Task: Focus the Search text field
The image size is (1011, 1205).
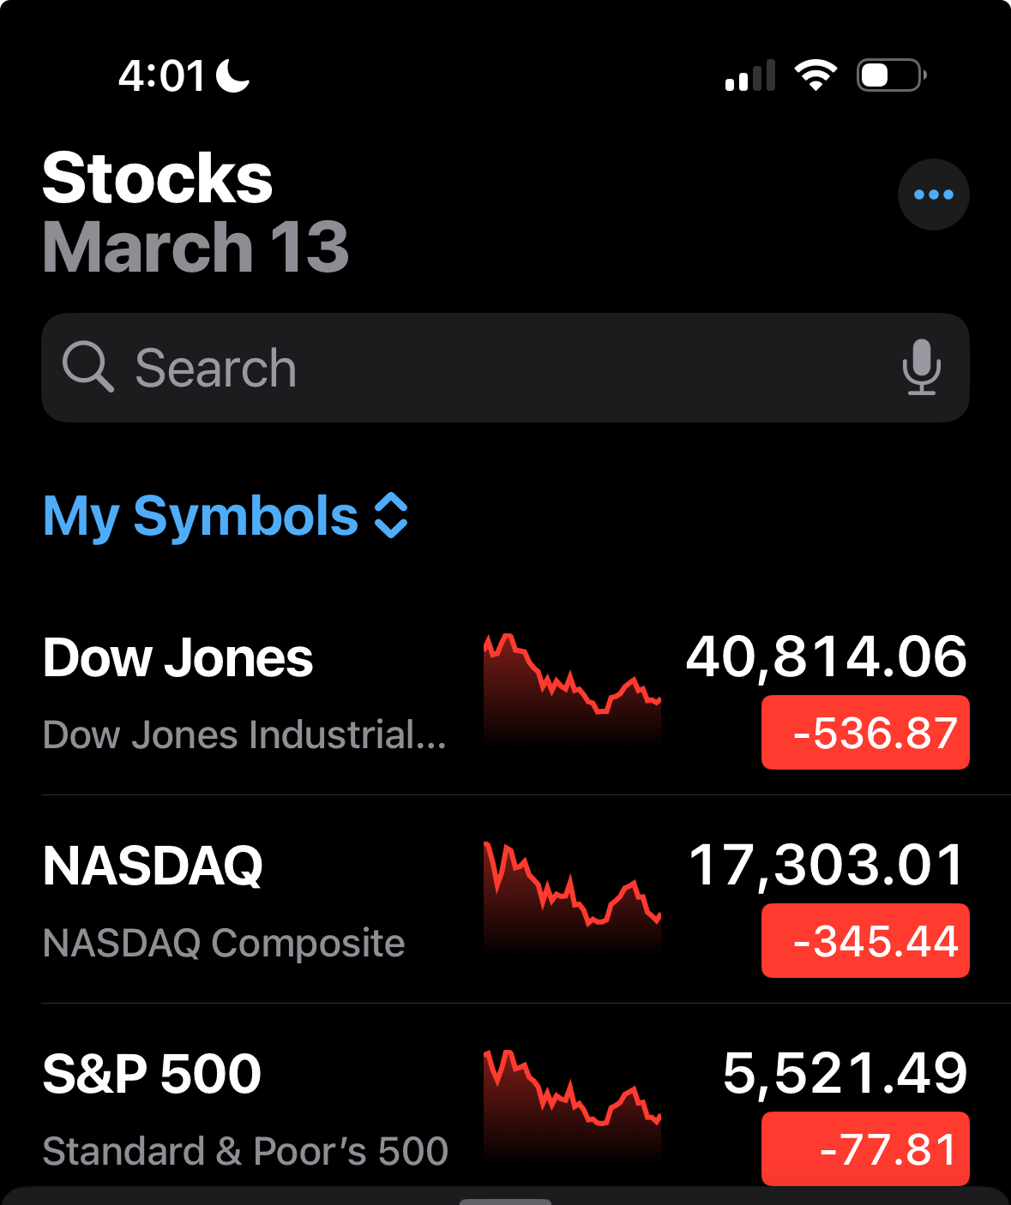Action: click(x=506, y=368)
